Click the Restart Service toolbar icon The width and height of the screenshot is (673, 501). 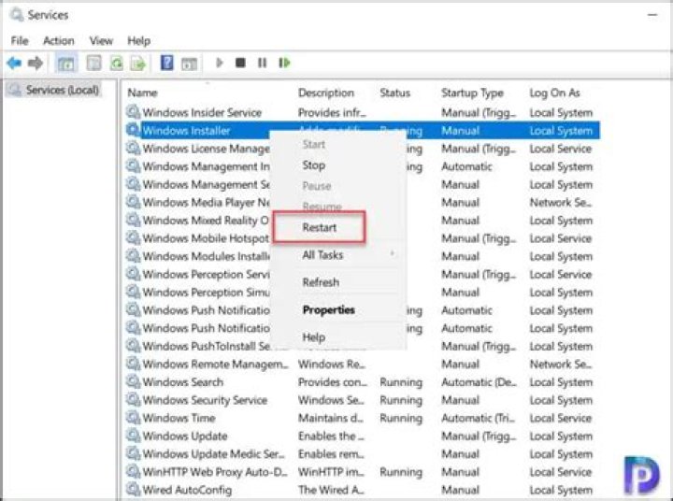coord(284,64)
